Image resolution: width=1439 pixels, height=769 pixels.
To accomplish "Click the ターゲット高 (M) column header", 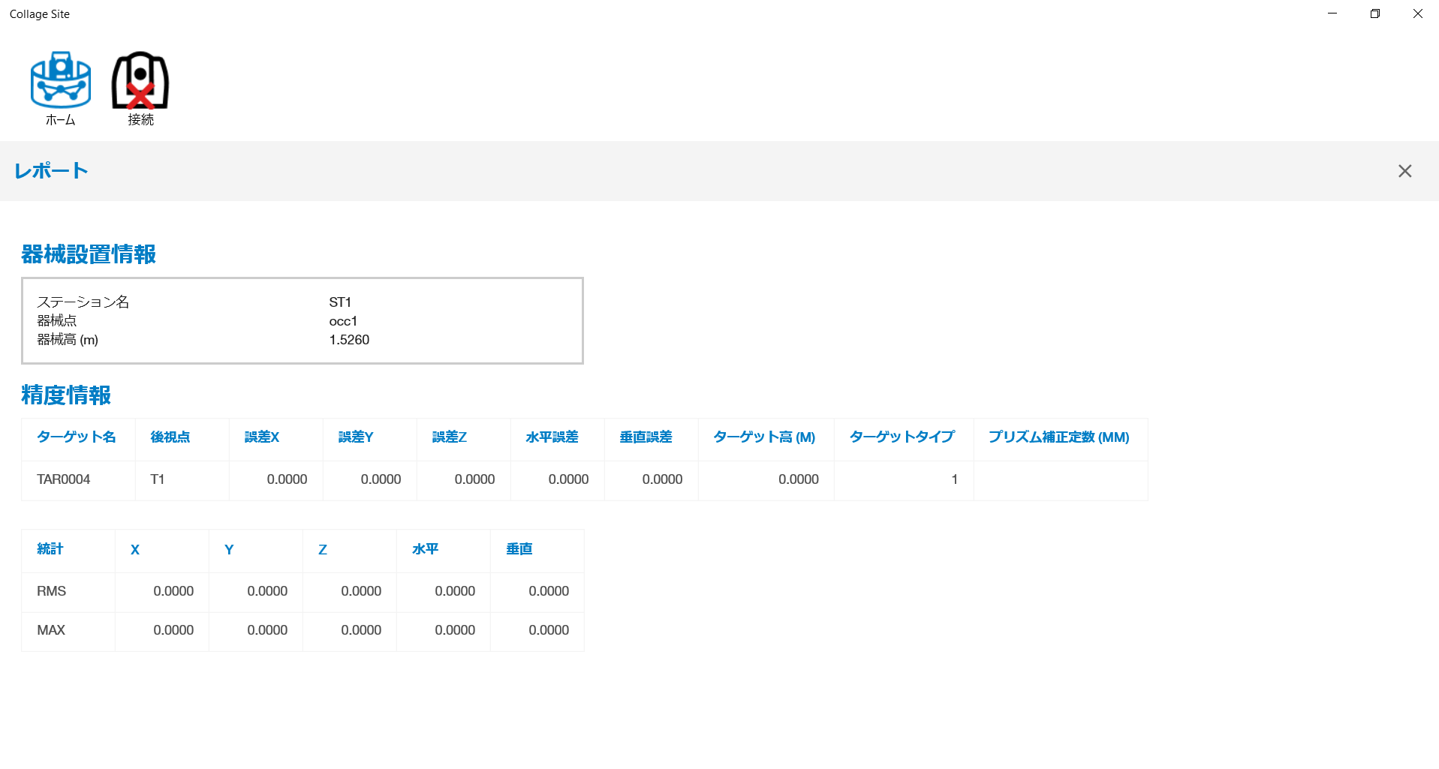I will tap(764, 437).
